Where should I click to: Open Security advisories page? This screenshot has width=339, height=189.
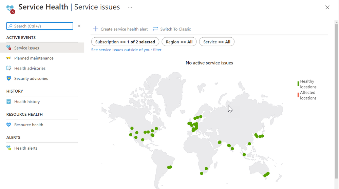pyautogui.click(x=31, y=78)
